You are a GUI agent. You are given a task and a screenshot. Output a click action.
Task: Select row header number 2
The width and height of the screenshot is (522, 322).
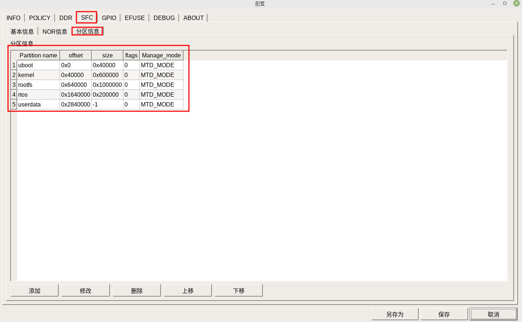coord(14,75)
